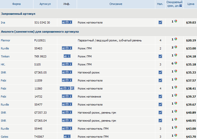
Task: Click the 'i' info icon for Ruville 55403
Action: (x=71, y=48)
